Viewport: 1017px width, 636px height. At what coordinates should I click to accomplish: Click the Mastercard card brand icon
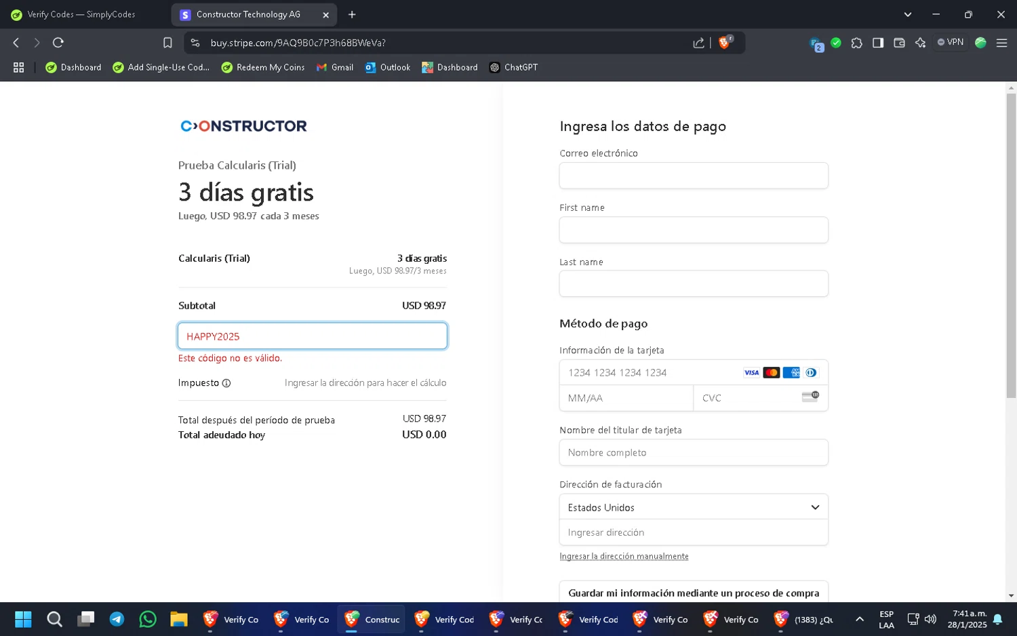click(771, 372)
